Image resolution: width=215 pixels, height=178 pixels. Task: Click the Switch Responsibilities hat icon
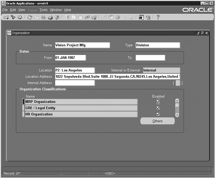tap(43, 17)
